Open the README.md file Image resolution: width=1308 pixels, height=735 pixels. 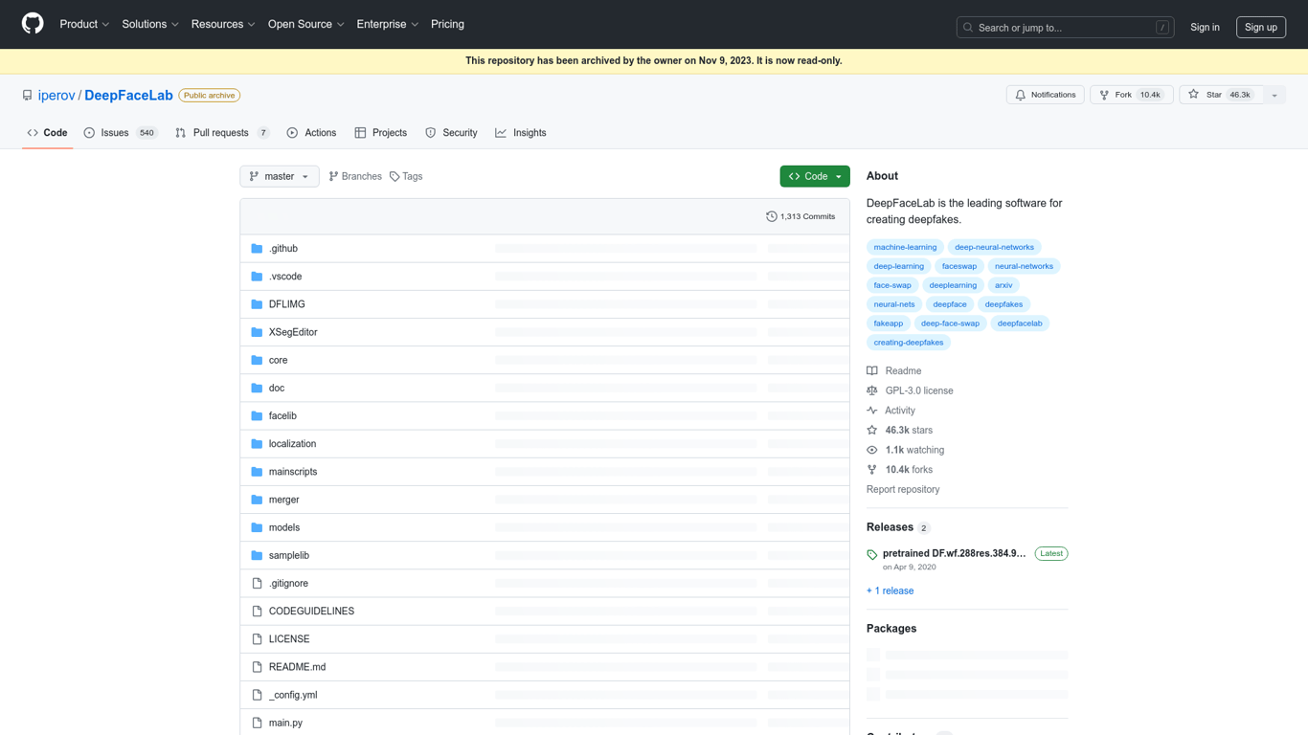click(x=297, y=667)
